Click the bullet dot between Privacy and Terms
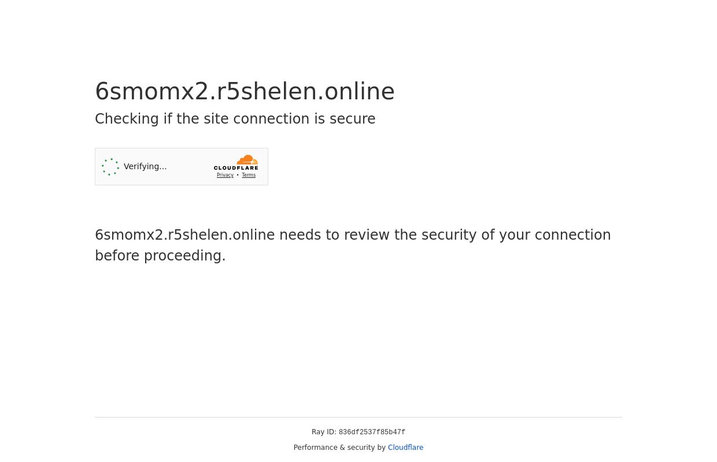Screen dimensions: 717x462 (x=238, y=175)
